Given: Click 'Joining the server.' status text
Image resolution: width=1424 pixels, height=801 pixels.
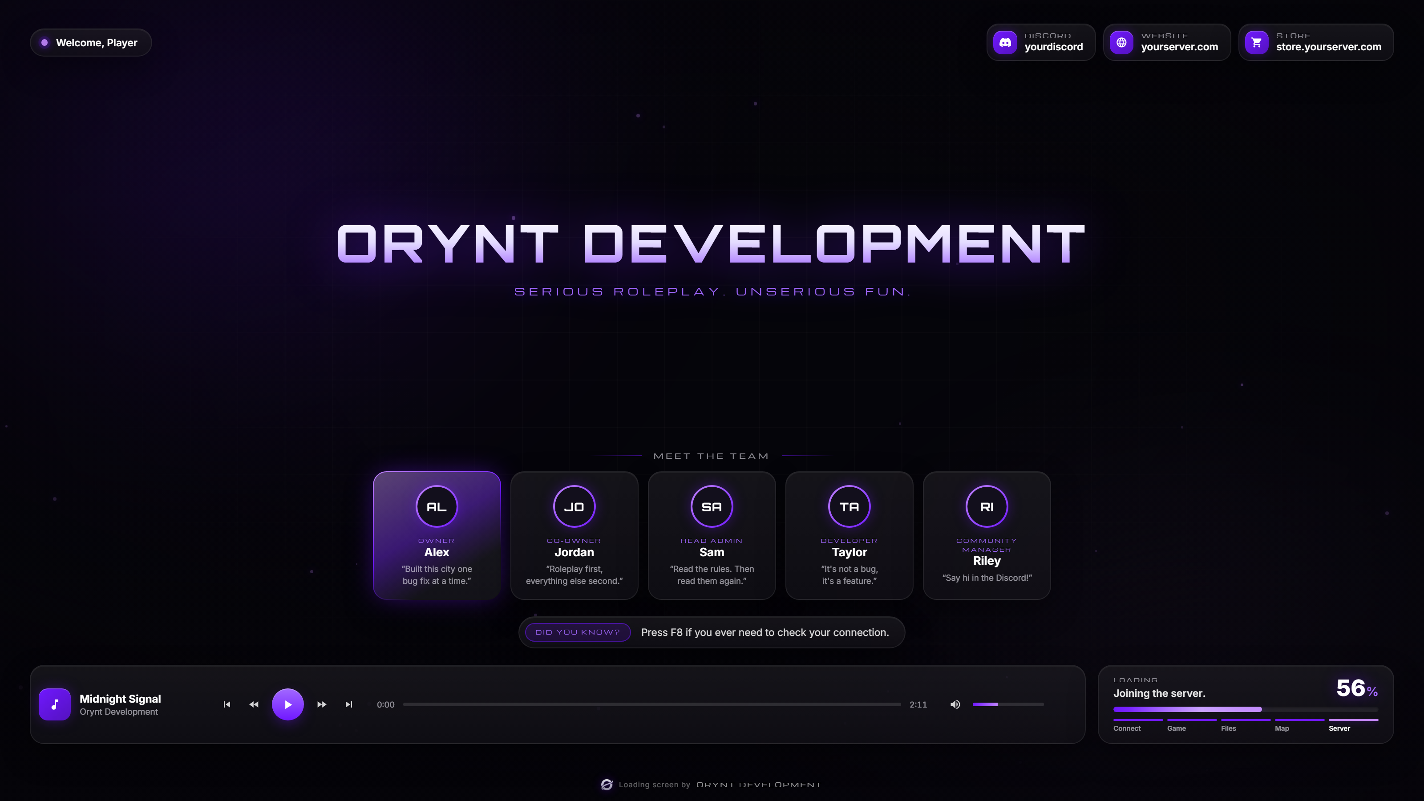Looking at the screenshot, I should coord(1159,693).
